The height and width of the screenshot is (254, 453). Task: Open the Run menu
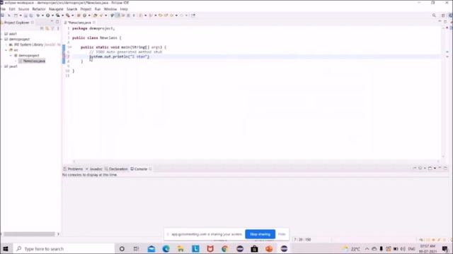click(98, 9)
